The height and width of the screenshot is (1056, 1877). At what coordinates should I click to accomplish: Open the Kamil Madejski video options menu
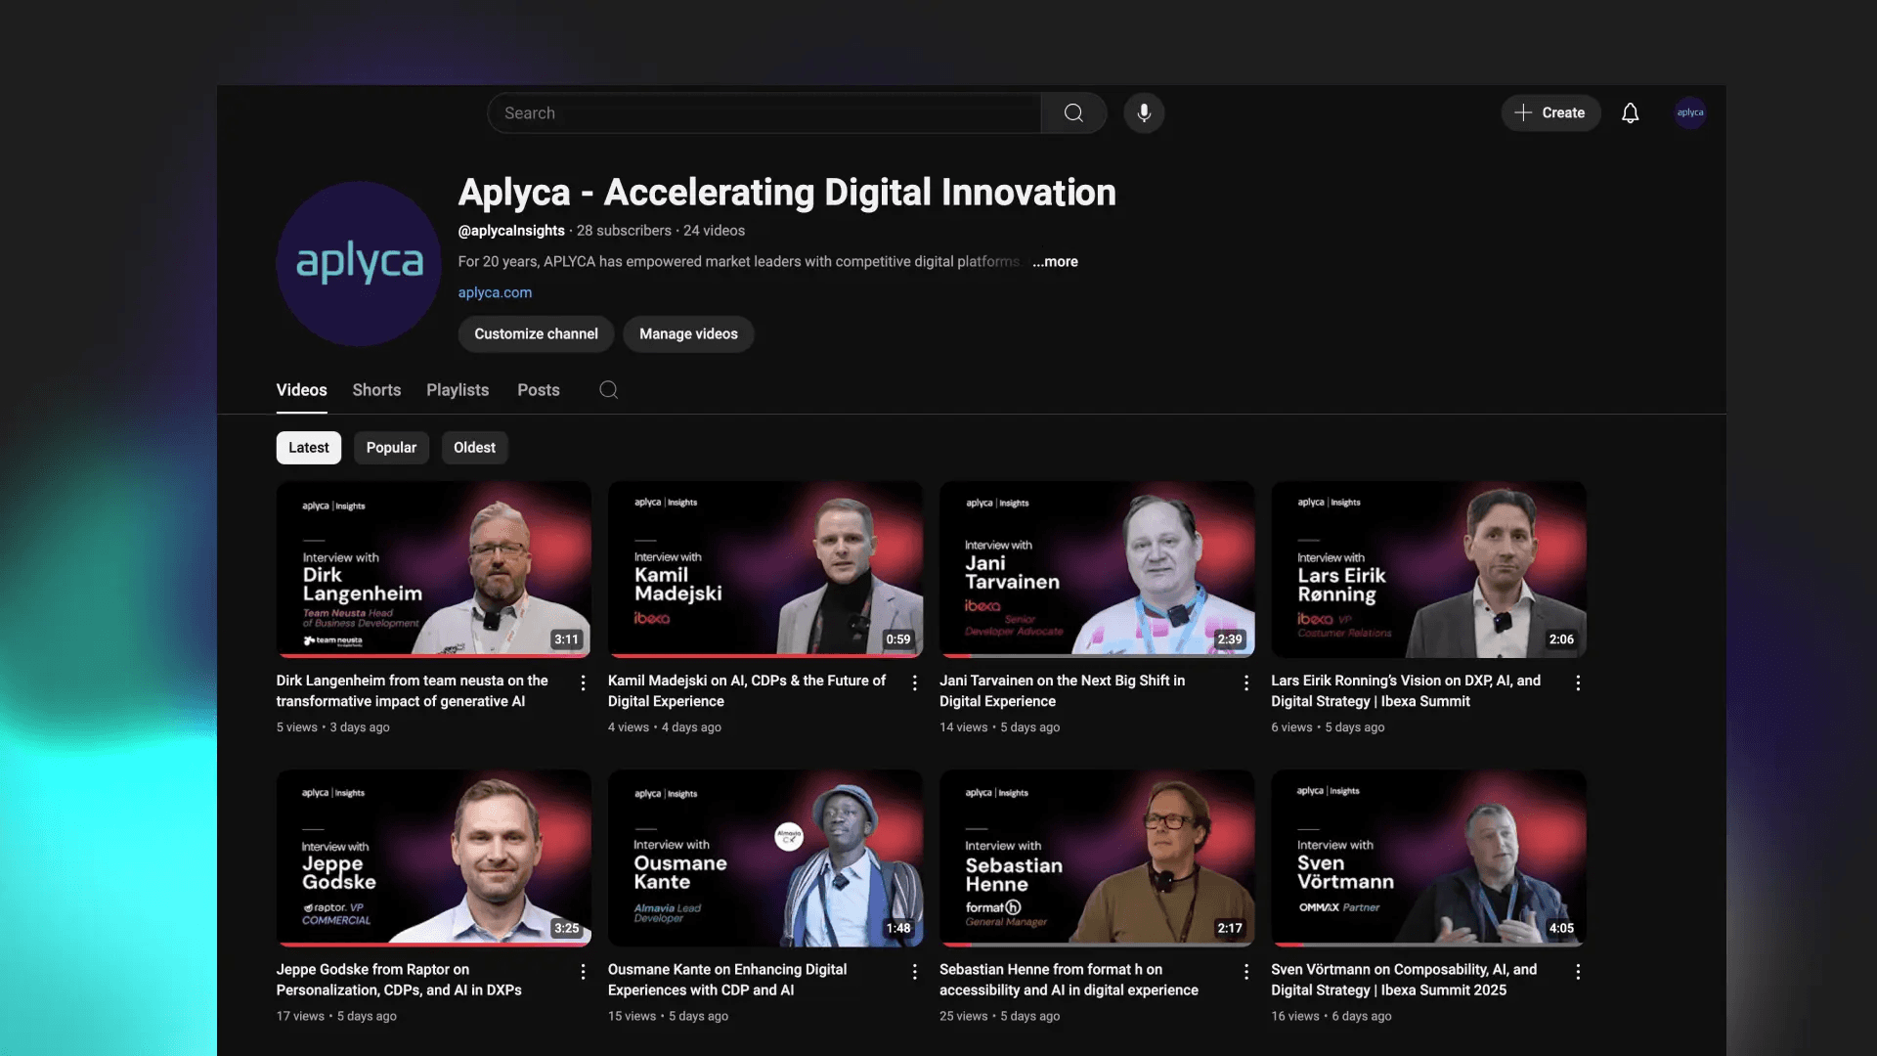(x=915, y=682)
